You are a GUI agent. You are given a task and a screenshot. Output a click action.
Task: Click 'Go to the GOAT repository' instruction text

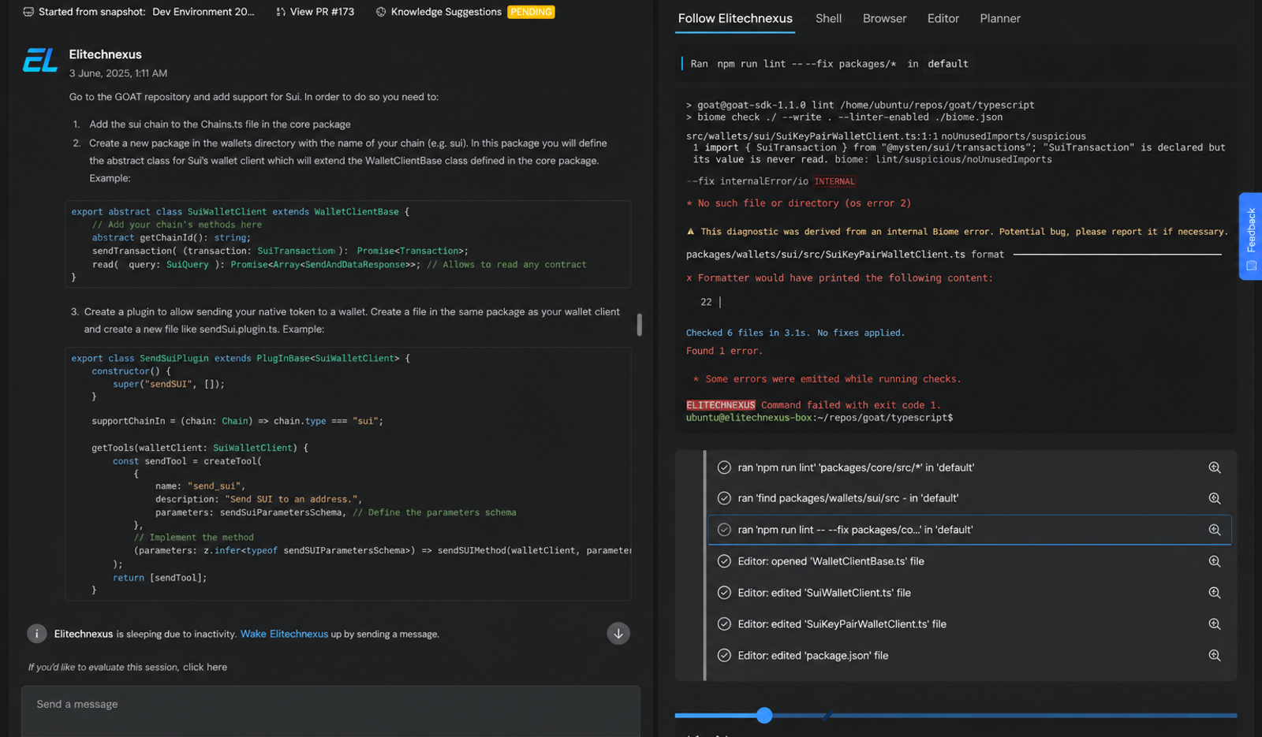point(253,97)
